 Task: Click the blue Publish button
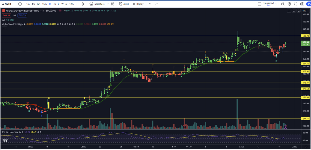point(309,4)
